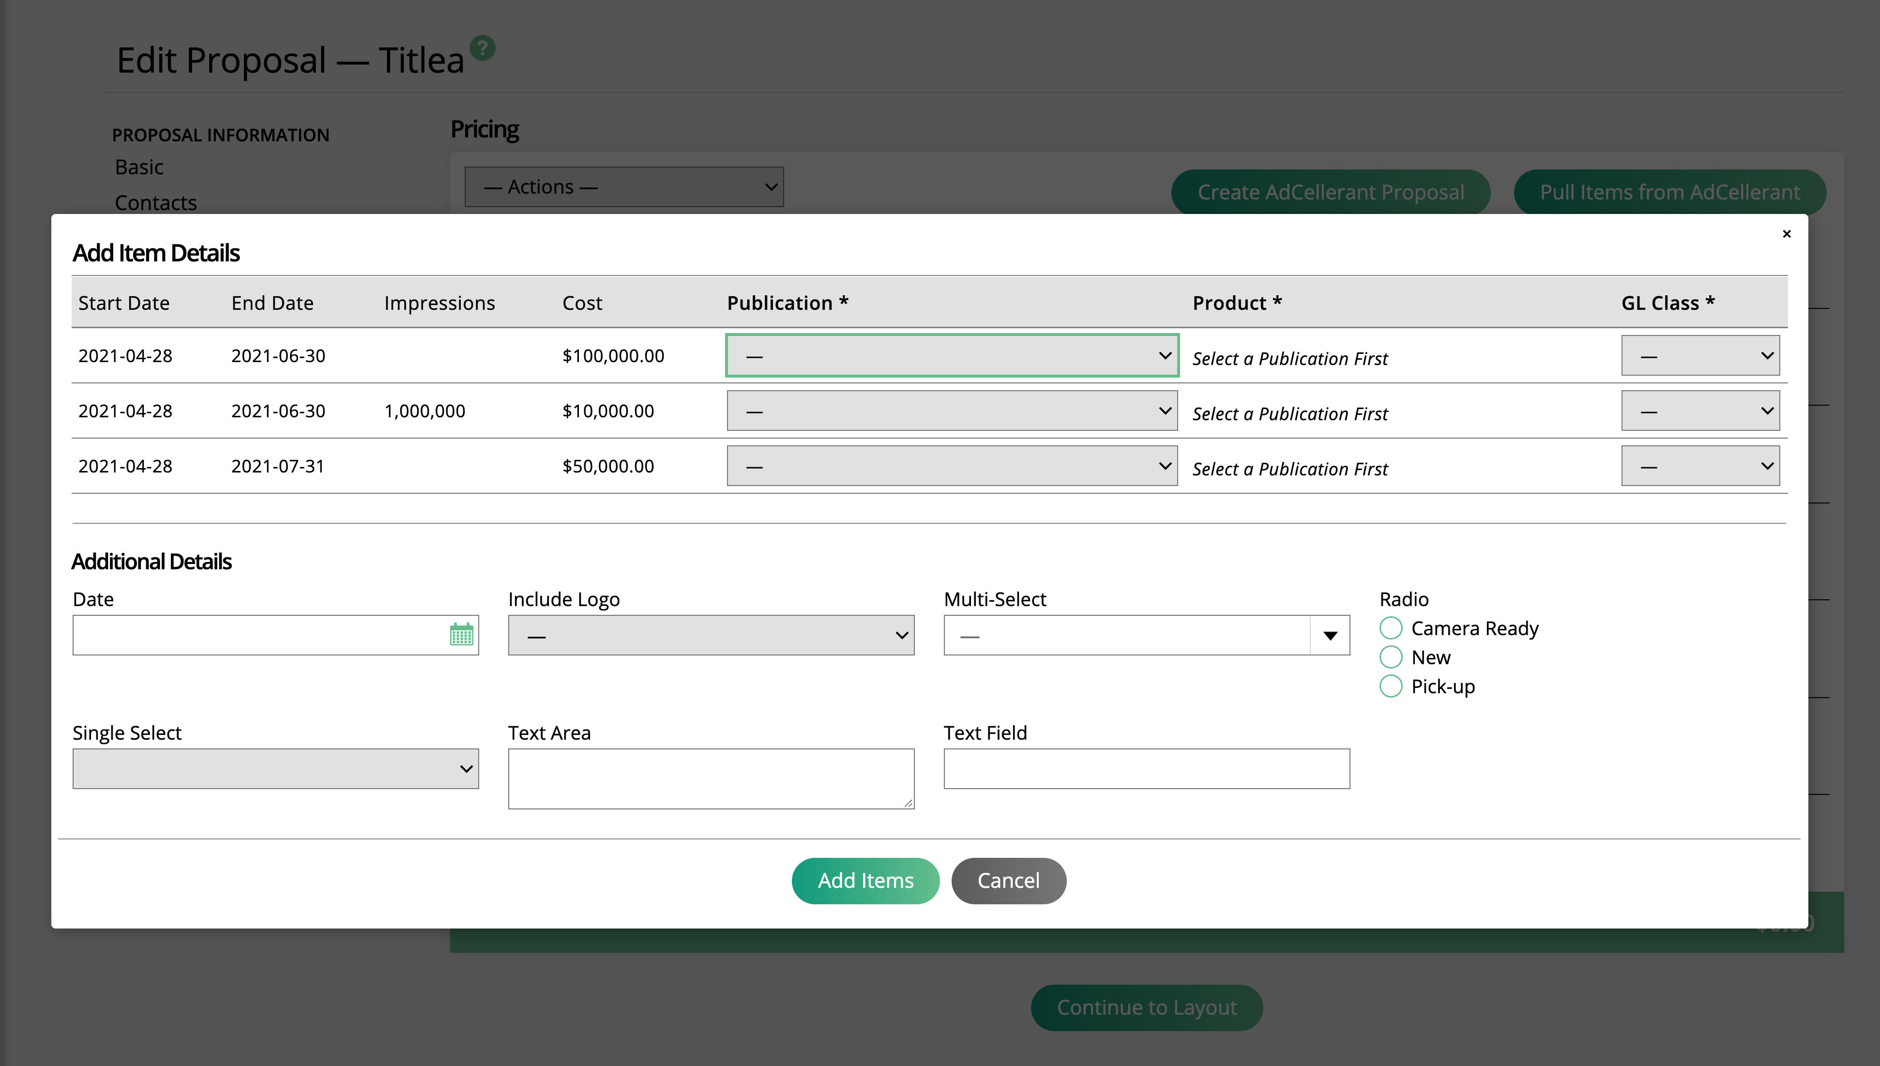The width and height of the screenshot is (1880, 1066).
Task: Click Continue to Layout button
Action: coord(1147,1008)
